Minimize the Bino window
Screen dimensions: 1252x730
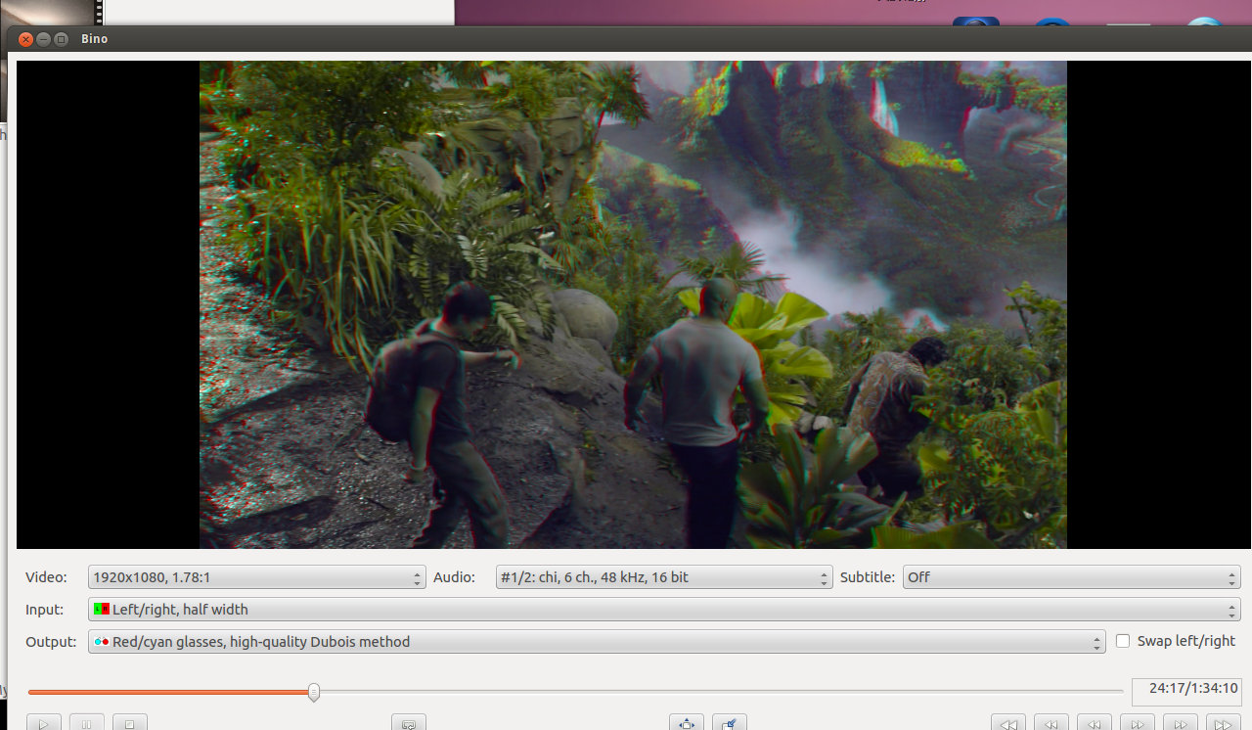coord(44,39)
